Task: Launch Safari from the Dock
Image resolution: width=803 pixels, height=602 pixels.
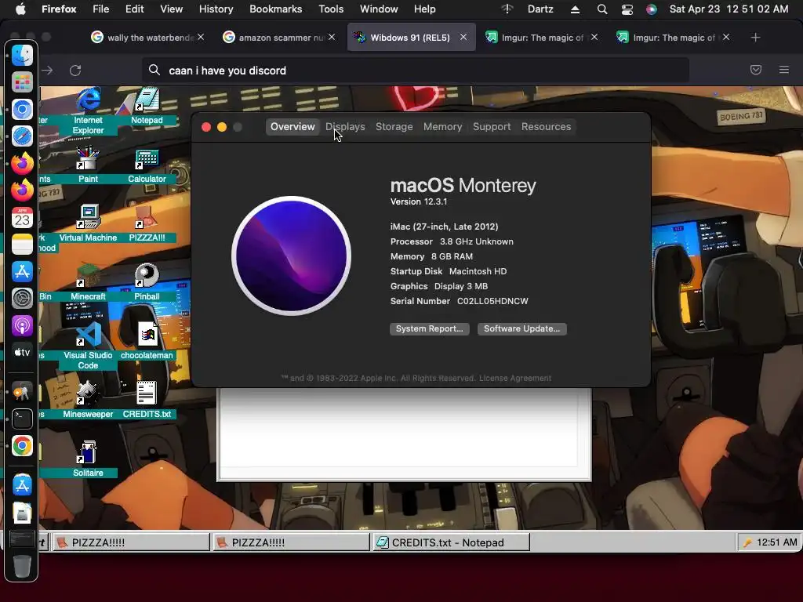Action: click(x=22, y=136)
